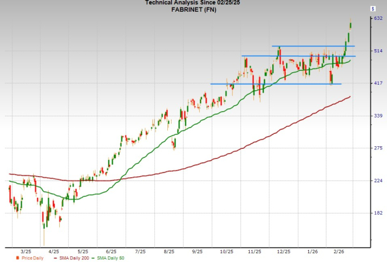Viewport: 387px width, 262px height.
Task: Click the 417 price level on y-axis
Action: (x=378, y=83)
